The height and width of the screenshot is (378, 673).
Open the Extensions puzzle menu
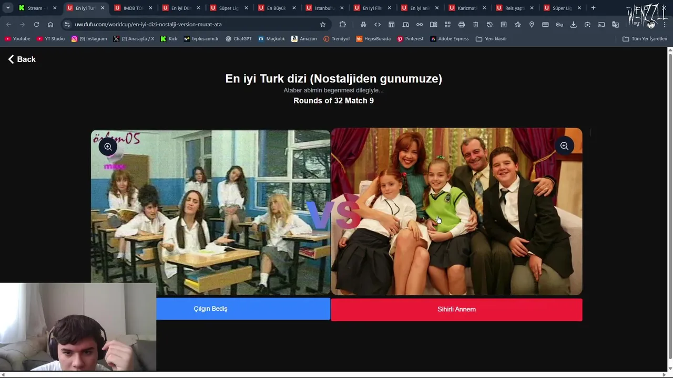point(343,24)
